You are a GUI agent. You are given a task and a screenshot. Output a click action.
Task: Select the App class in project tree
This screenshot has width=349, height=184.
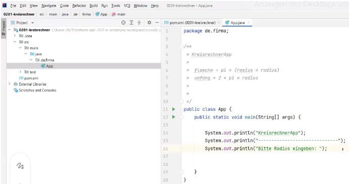click(x=84, y=66)
